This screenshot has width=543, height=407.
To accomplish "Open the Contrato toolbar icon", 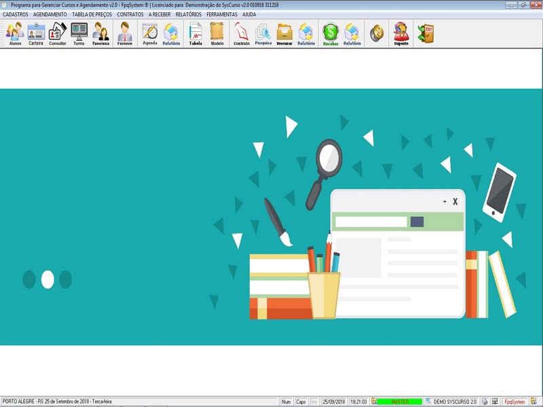I will [x=241, y=33].
